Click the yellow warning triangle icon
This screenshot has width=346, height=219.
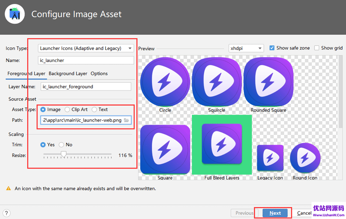(8, 188)
